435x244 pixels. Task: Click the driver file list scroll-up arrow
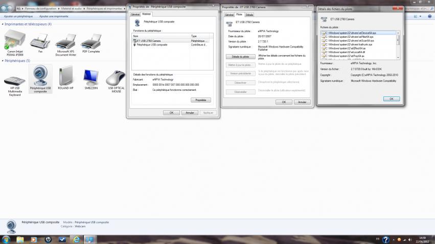(x=398, y=33)
